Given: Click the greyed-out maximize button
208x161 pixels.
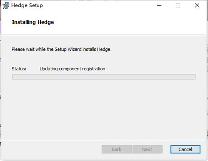Looking at the screenshot, I should (178, 6).
